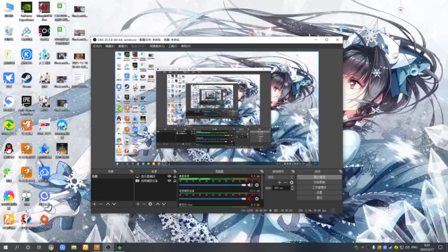Remove the selected scene with minus icon
The height and width of the screenshot is (252, 448).
pyautogui.click(x=101, y=204)
